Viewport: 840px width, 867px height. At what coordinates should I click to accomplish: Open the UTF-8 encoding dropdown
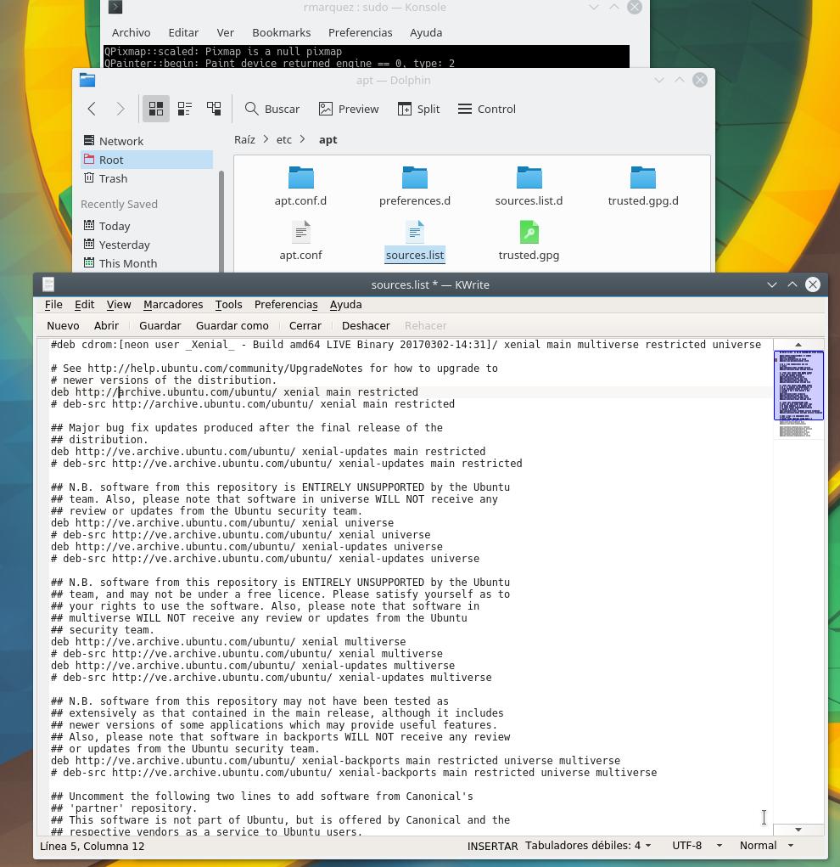point(696,845)
